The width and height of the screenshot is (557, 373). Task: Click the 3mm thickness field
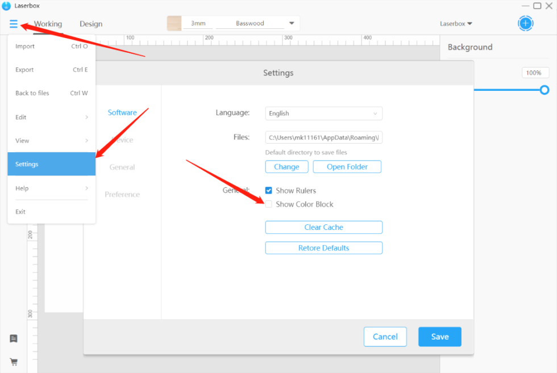[x=198, y=23]
